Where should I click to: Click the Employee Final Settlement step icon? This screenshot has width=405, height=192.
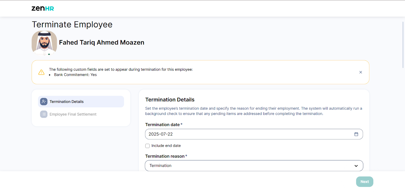(44, 114)
